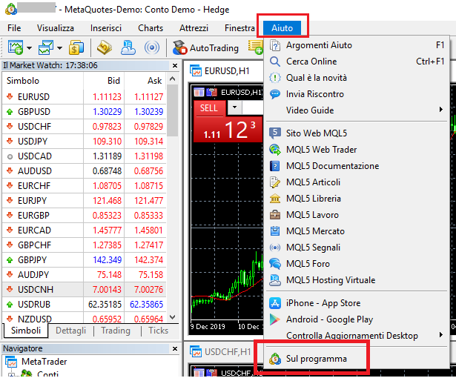Screen dimensions: 456x378
Task: Select the USDCHF,H1 chart tab
Action: click(220, 352)
